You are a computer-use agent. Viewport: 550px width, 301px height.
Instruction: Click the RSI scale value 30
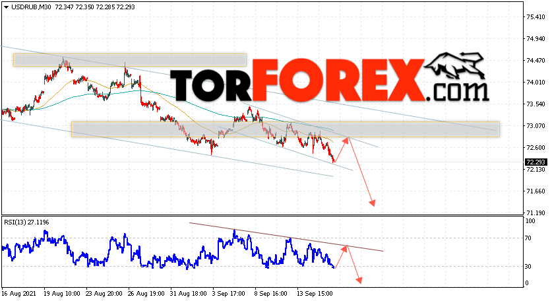[x=529, y=267]
